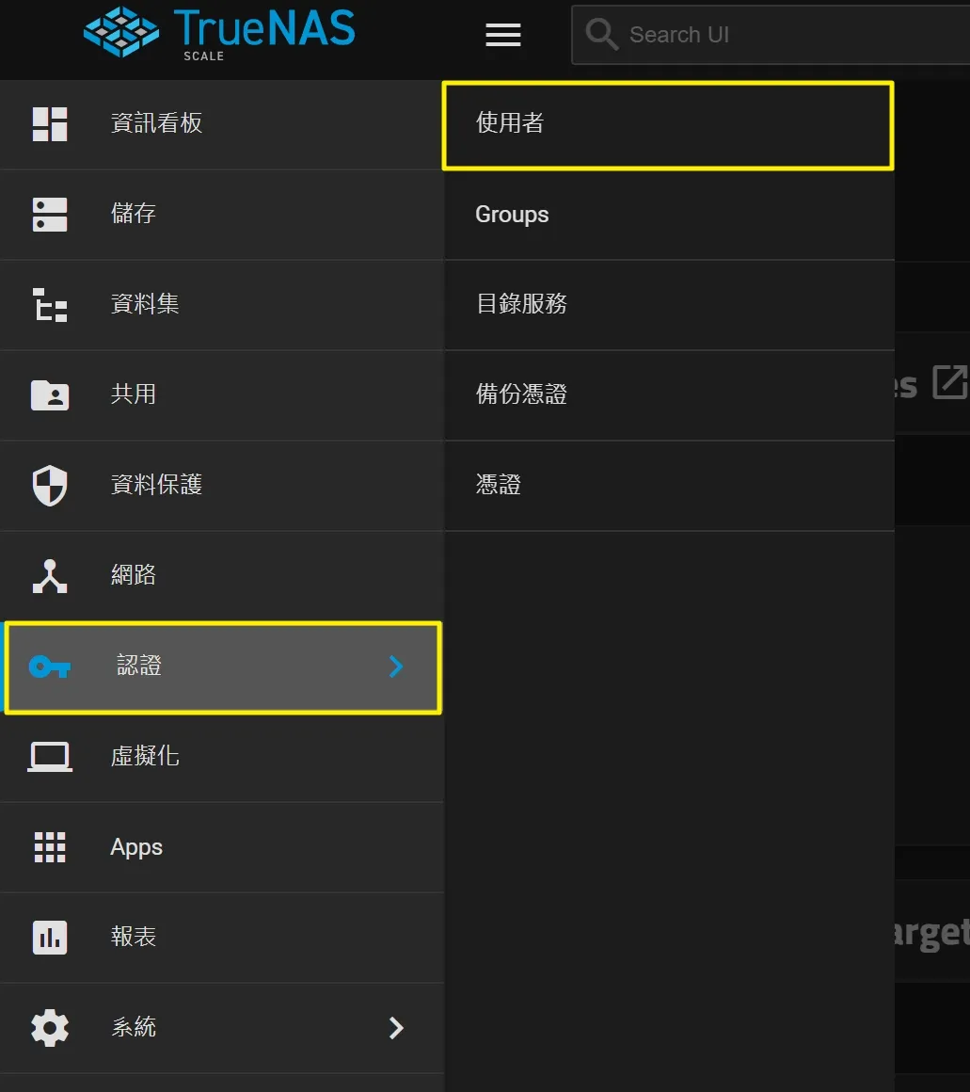Open 使用者 in the submenu
The image size is (970, 1092).
click(668, 125)
